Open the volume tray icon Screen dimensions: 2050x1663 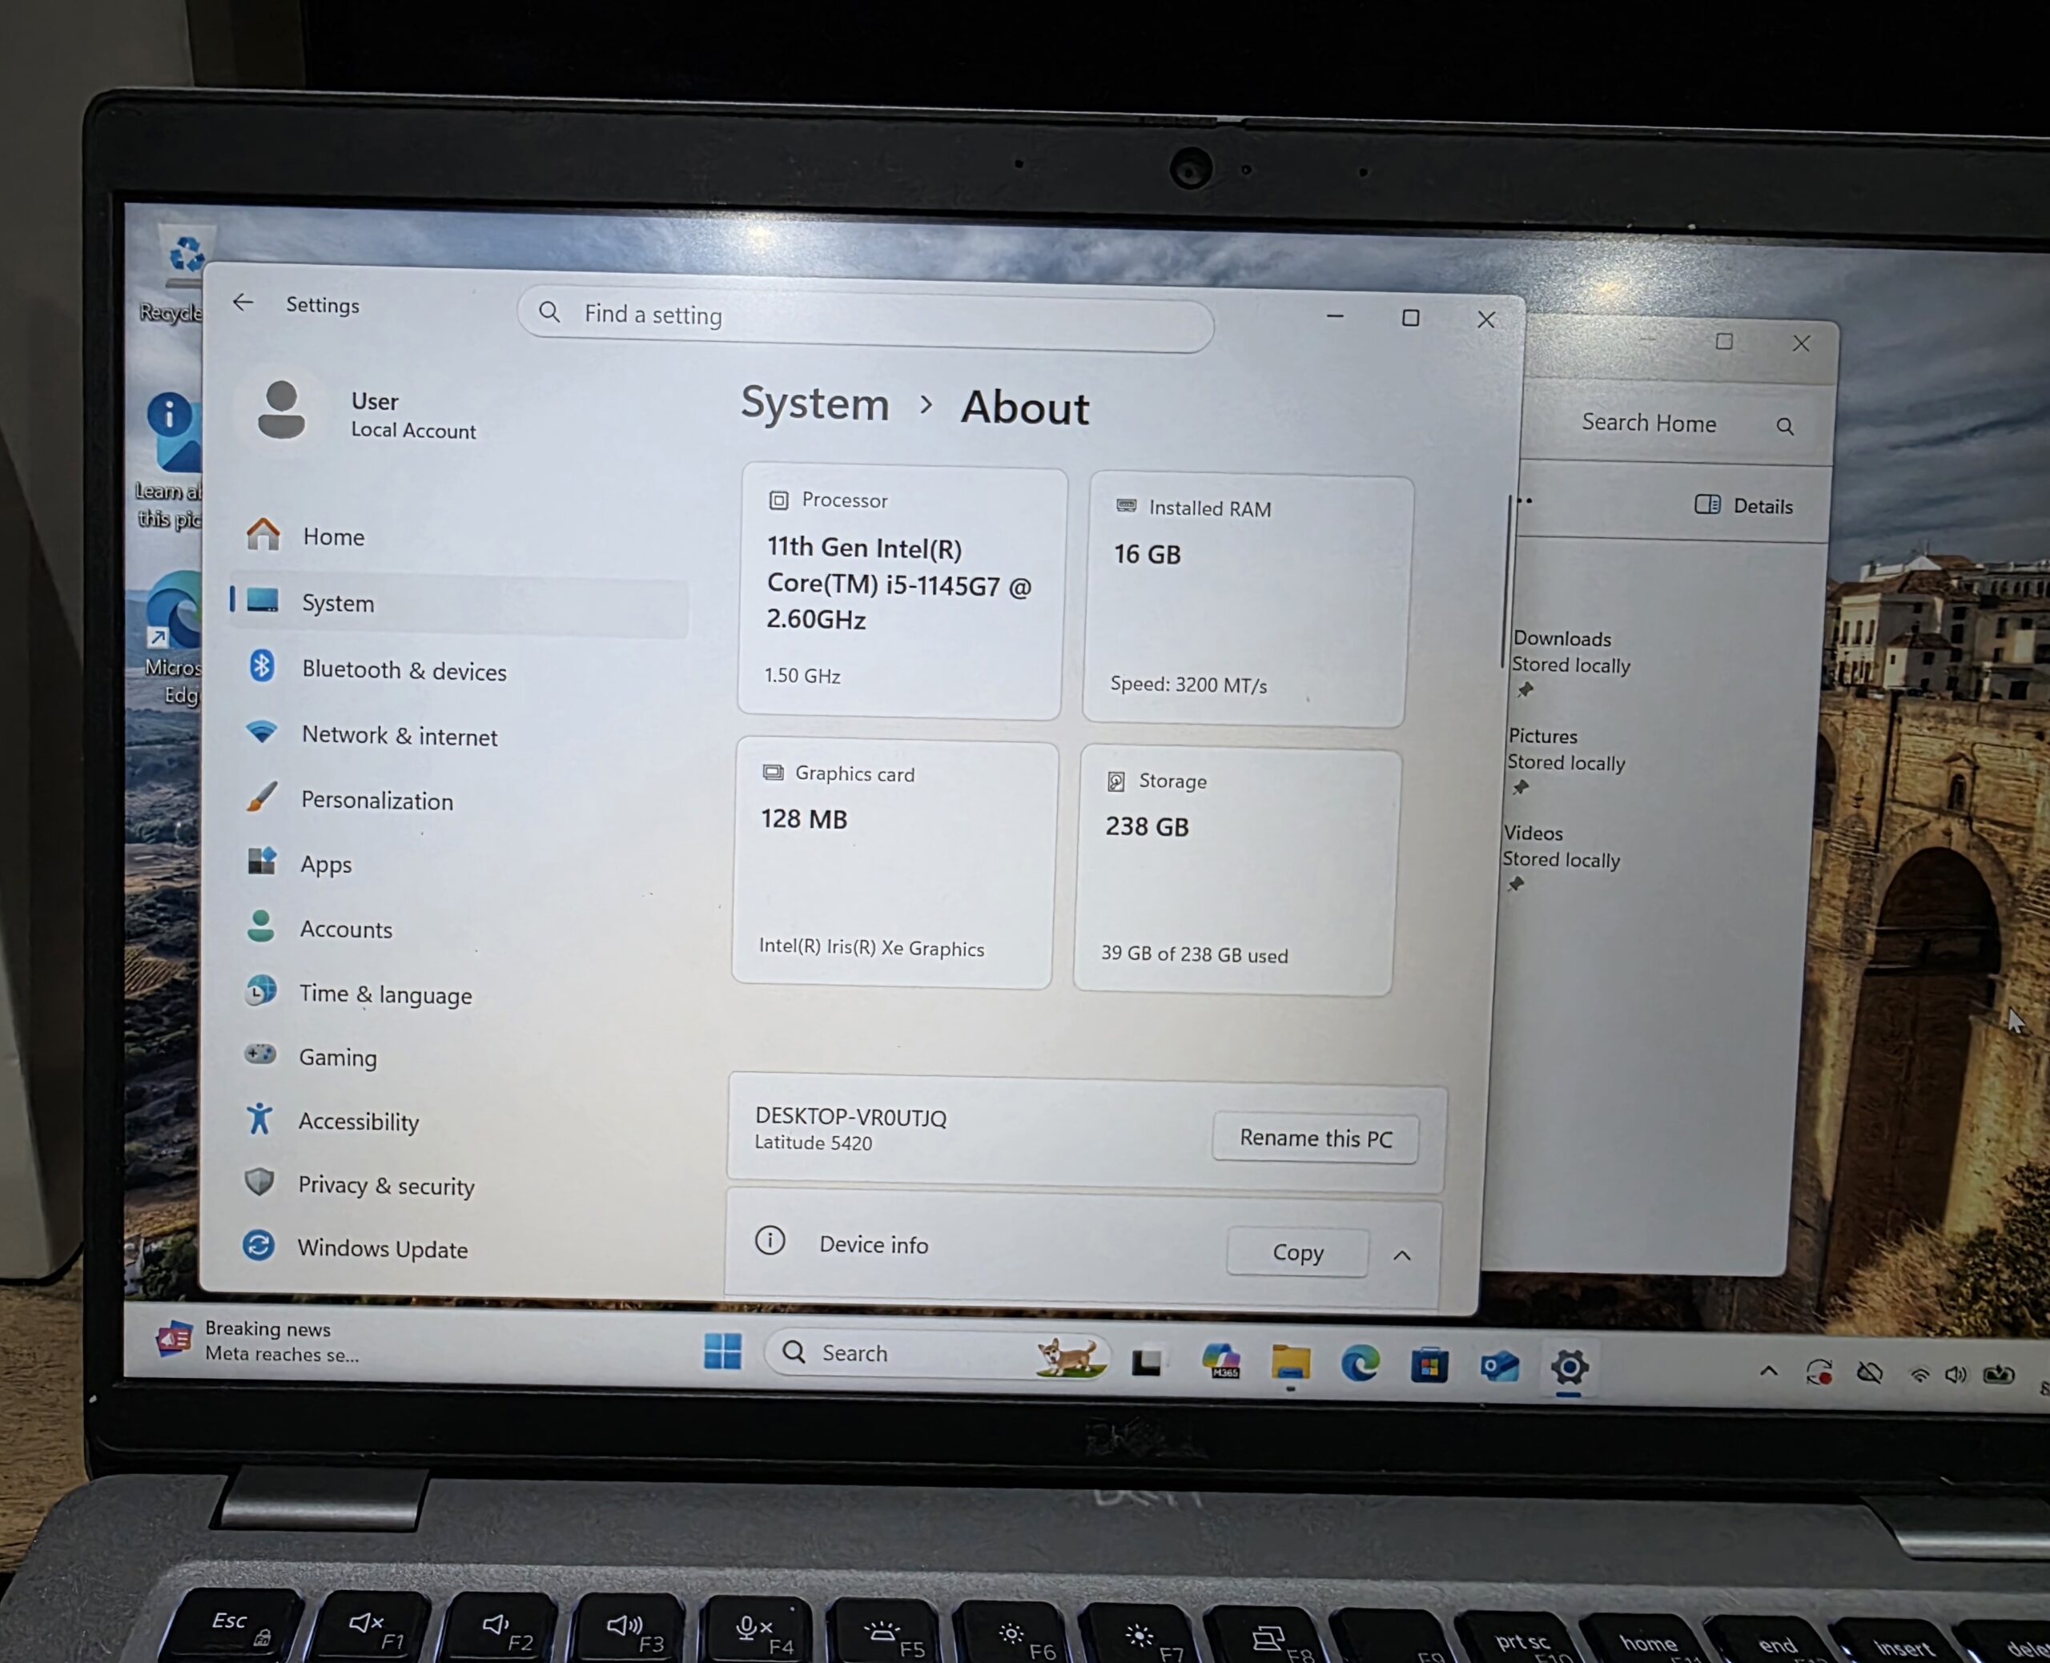1956,1375
